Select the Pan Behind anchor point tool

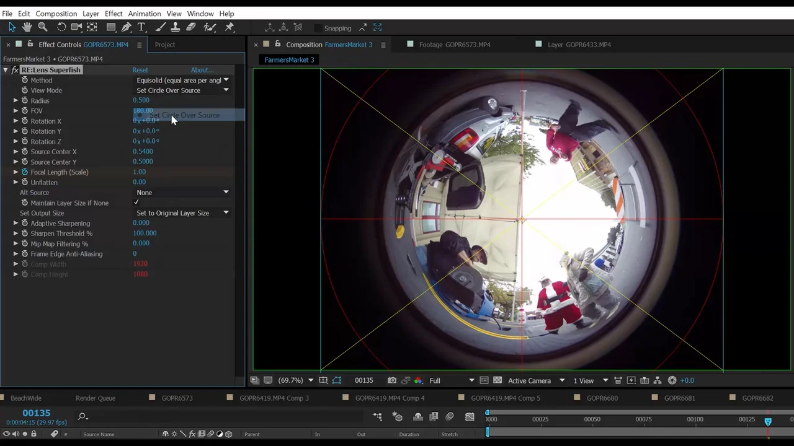click(92, 27)
